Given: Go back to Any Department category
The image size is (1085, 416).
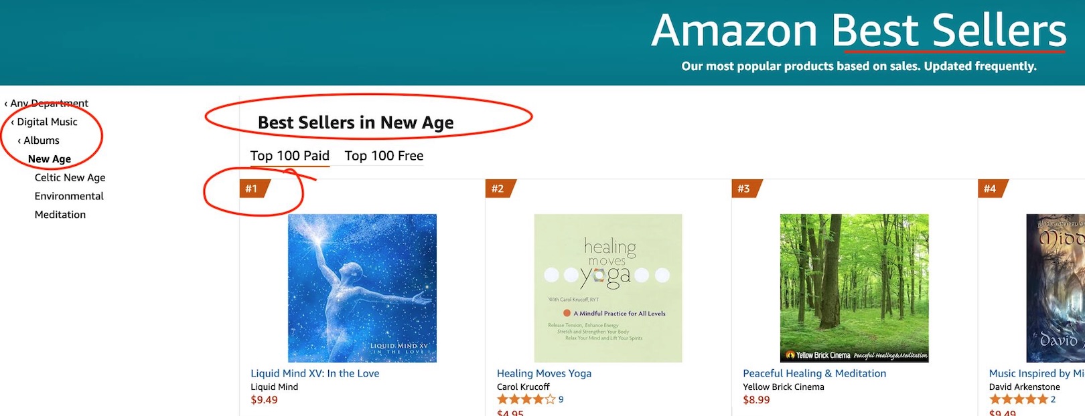Looking at the screenshot, I should pyautogui.click(x=48, y=103).
